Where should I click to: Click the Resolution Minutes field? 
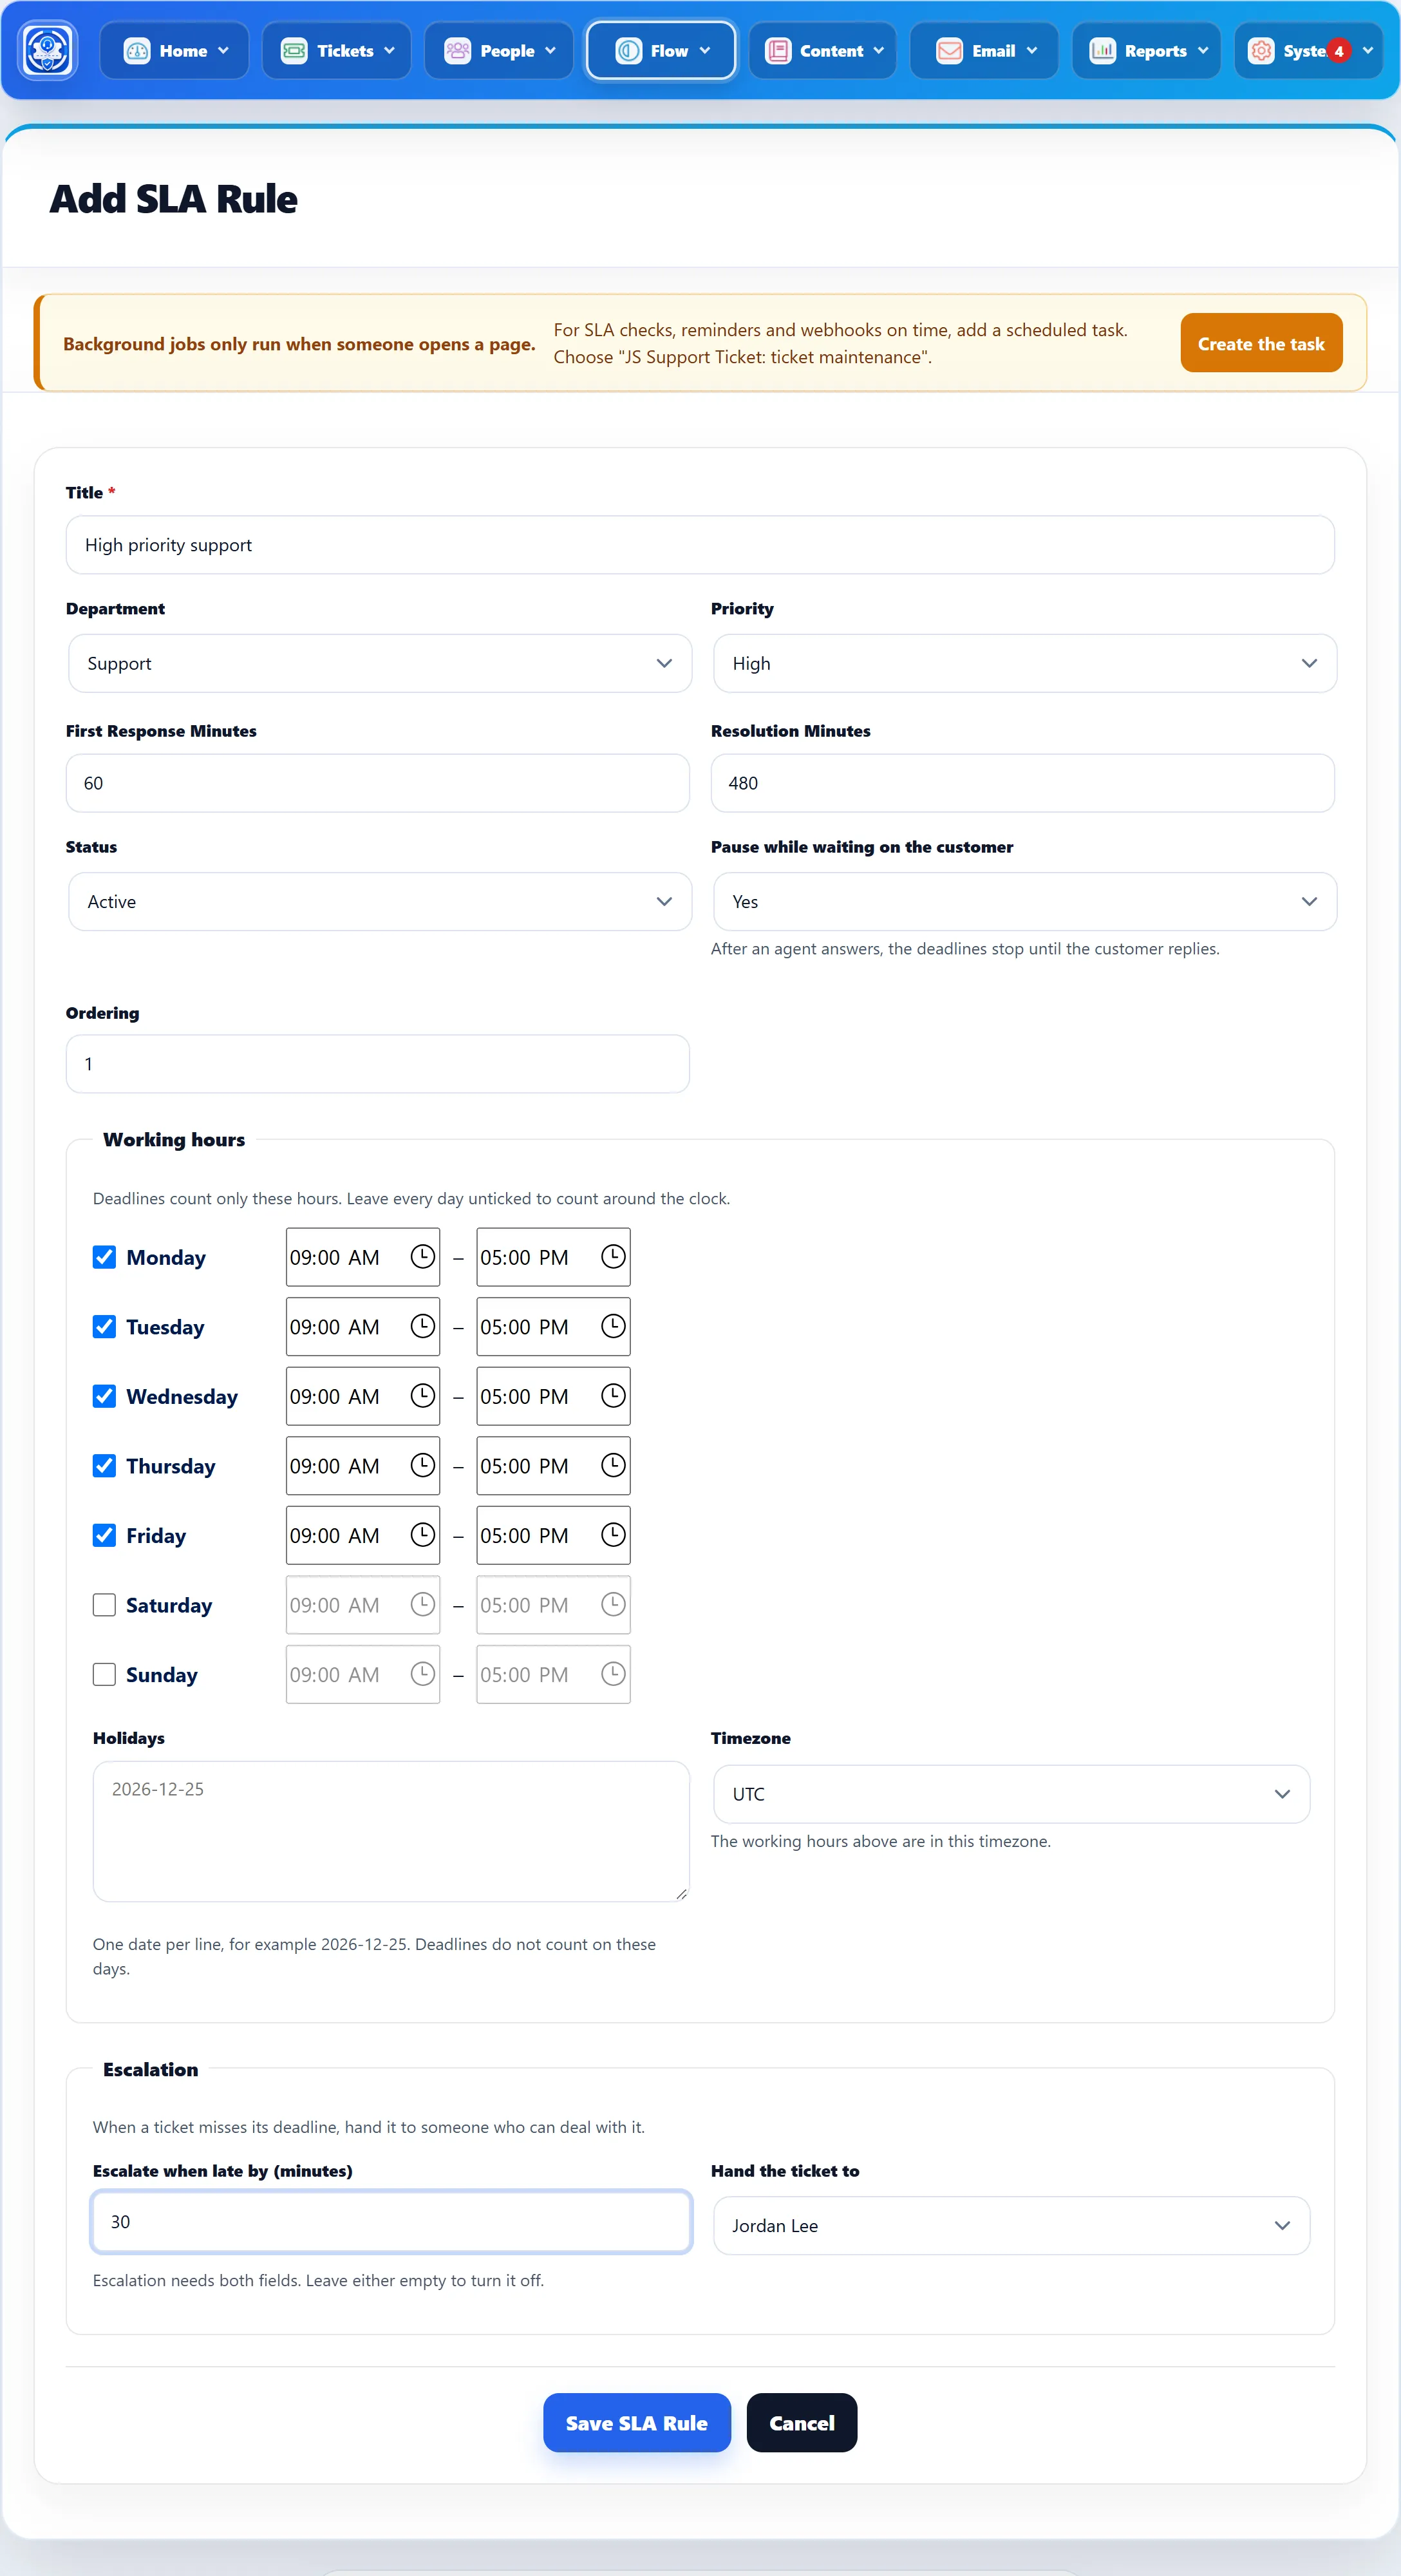coord(1022,783)
